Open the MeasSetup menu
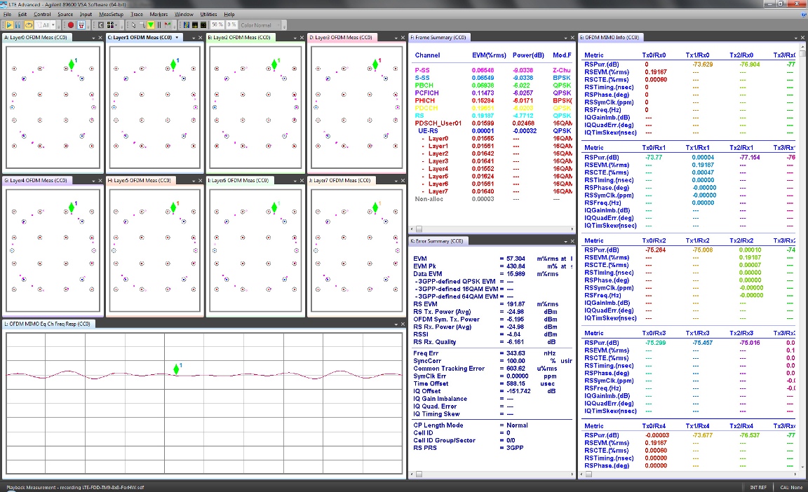 [x=111, y=14]
